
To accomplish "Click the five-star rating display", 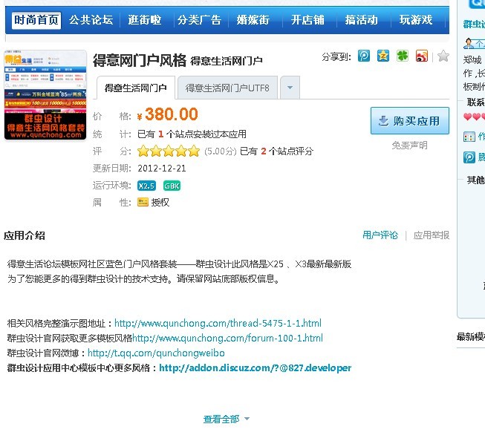I will [x=169, y=151].
